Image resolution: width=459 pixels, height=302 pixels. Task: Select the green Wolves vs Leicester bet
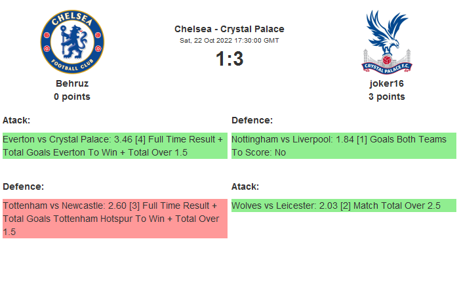click(344, 205)
